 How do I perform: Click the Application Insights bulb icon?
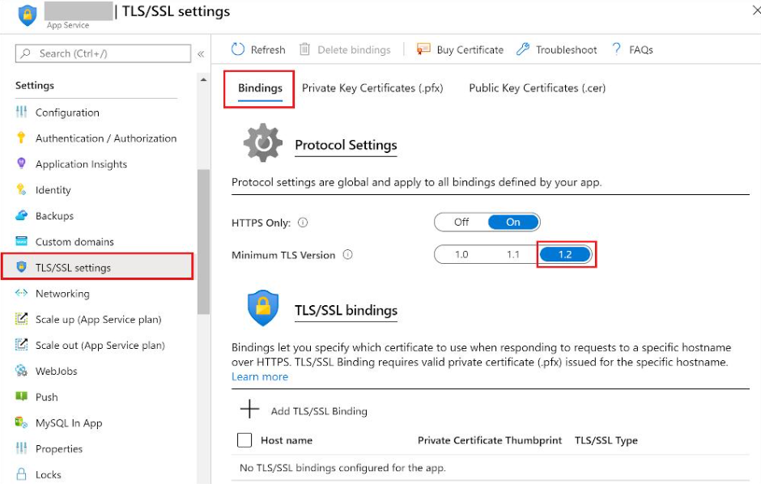[21, 163]
